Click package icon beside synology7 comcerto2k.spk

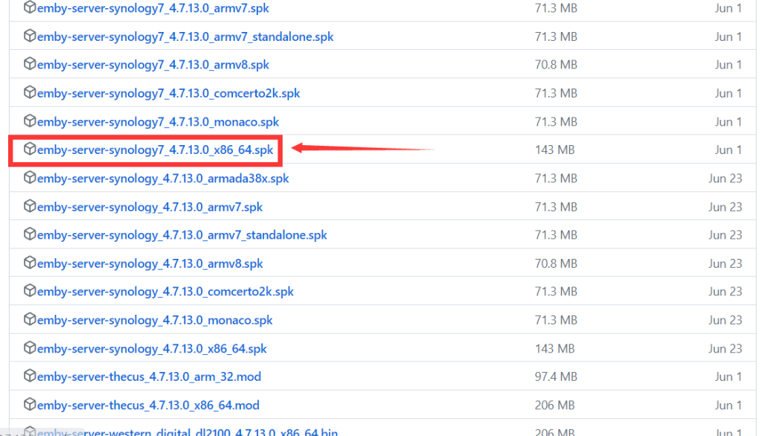[30, 92]
